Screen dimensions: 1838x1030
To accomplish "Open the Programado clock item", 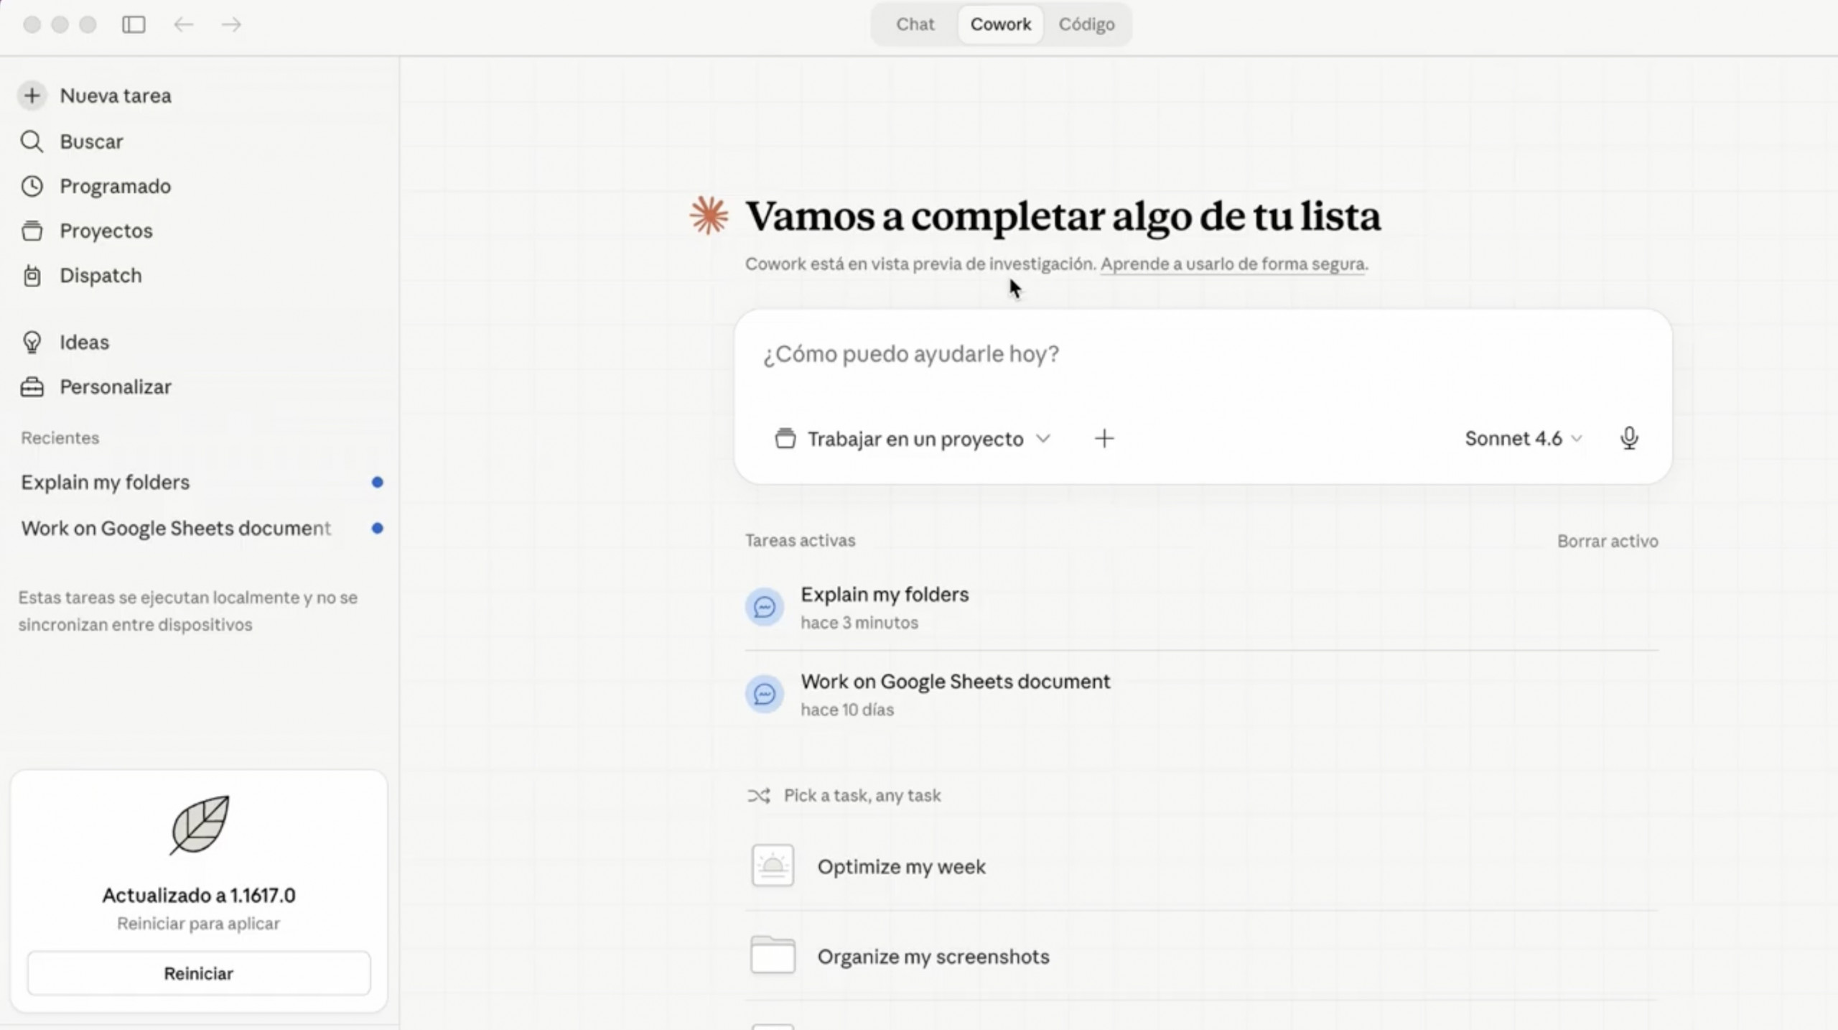I will (x=115, y=186).
